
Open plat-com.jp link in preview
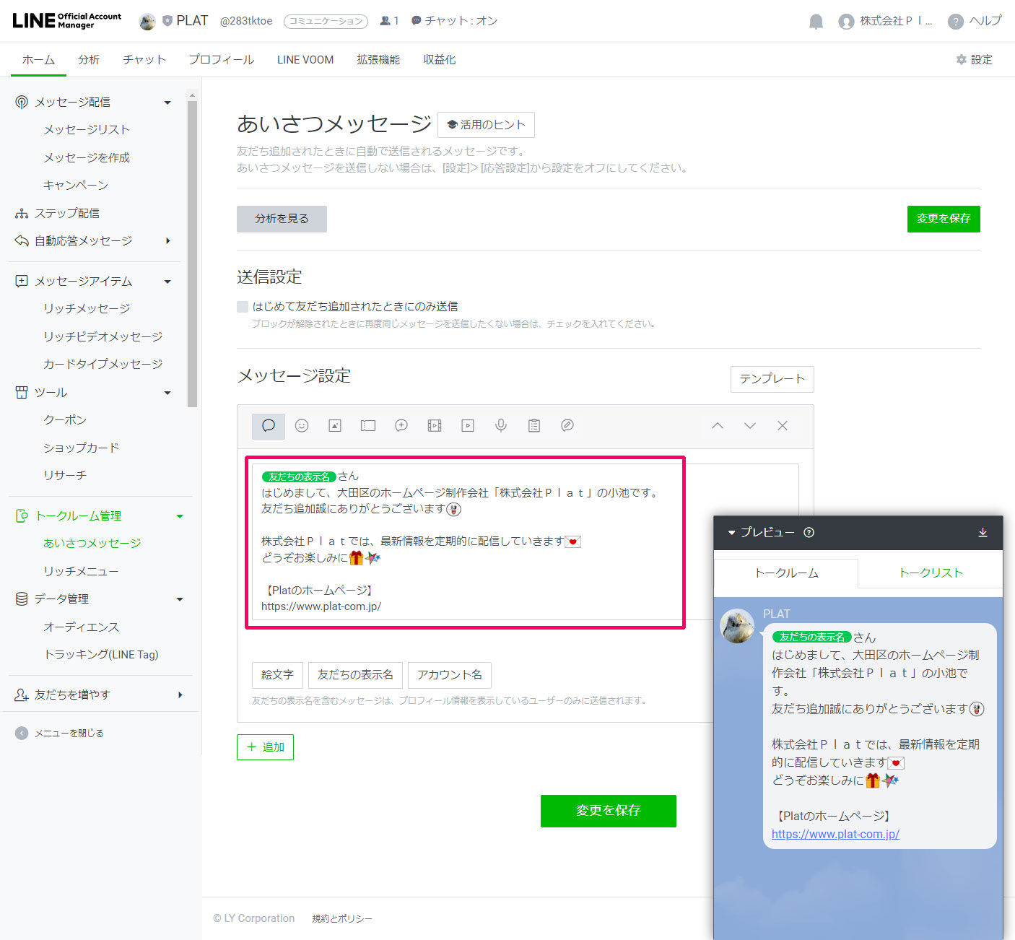click(835, 835)
